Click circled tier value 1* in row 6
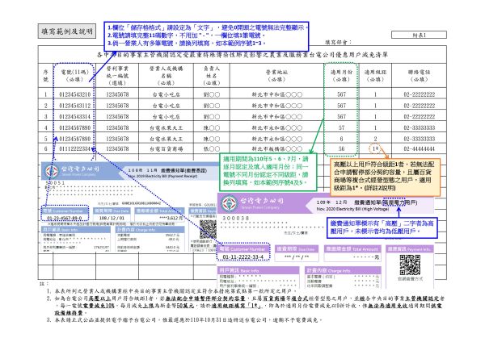Viewport: 485px width, 342px height. click(375, 148)
